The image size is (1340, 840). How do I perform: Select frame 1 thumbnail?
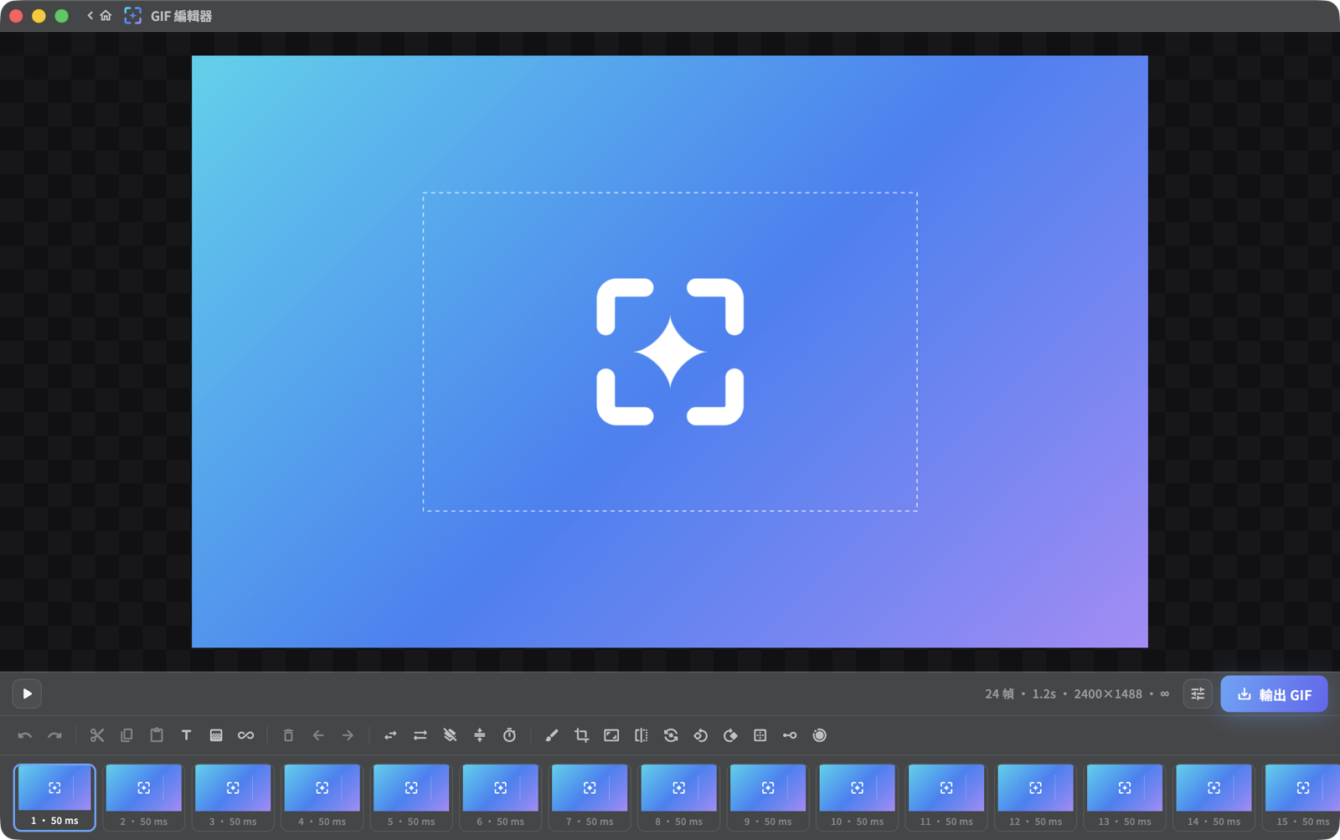54,796
